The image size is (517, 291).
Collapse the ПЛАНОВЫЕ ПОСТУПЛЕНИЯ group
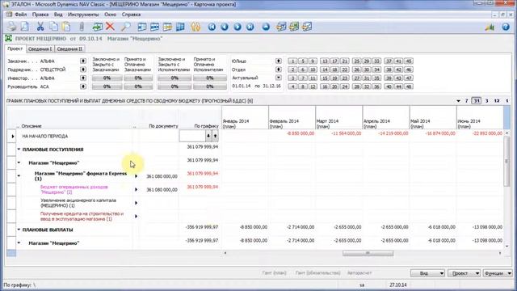pos(19,150)
